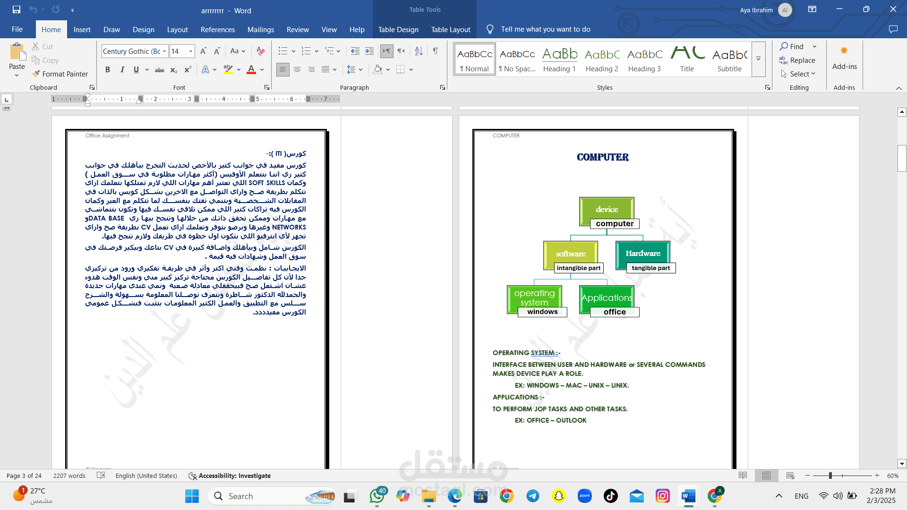The width and height of the screenshot is (907, 510).
Task: Open the font name dropdown
Action: [164, 51]
